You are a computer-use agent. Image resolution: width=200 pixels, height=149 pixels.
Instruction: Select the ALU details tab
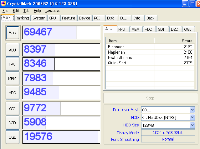(110, 29)
